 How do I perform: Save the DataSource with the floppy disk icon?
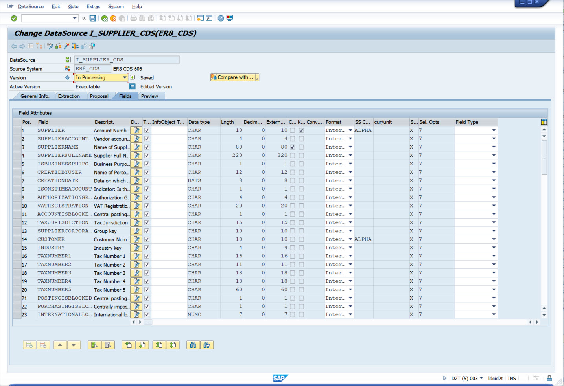pos(93,18)
